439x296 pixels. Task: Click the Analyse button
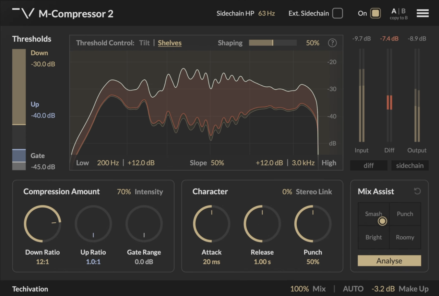389,261
